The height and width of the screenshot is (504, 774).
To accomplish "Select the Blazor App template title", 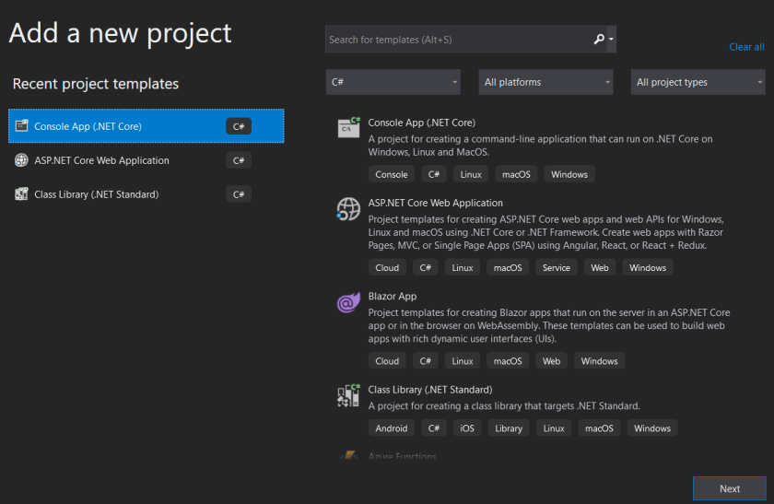I will click(x=393, y=296).
